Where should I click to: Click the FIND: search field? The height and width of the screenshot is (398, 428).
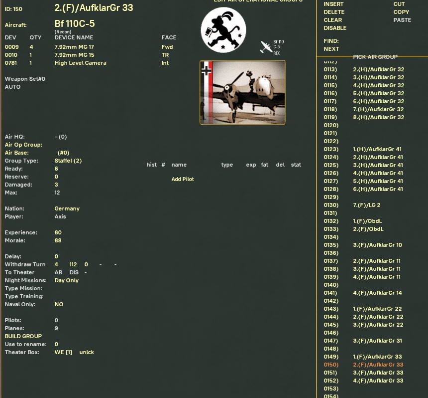[x=331, y=41]
